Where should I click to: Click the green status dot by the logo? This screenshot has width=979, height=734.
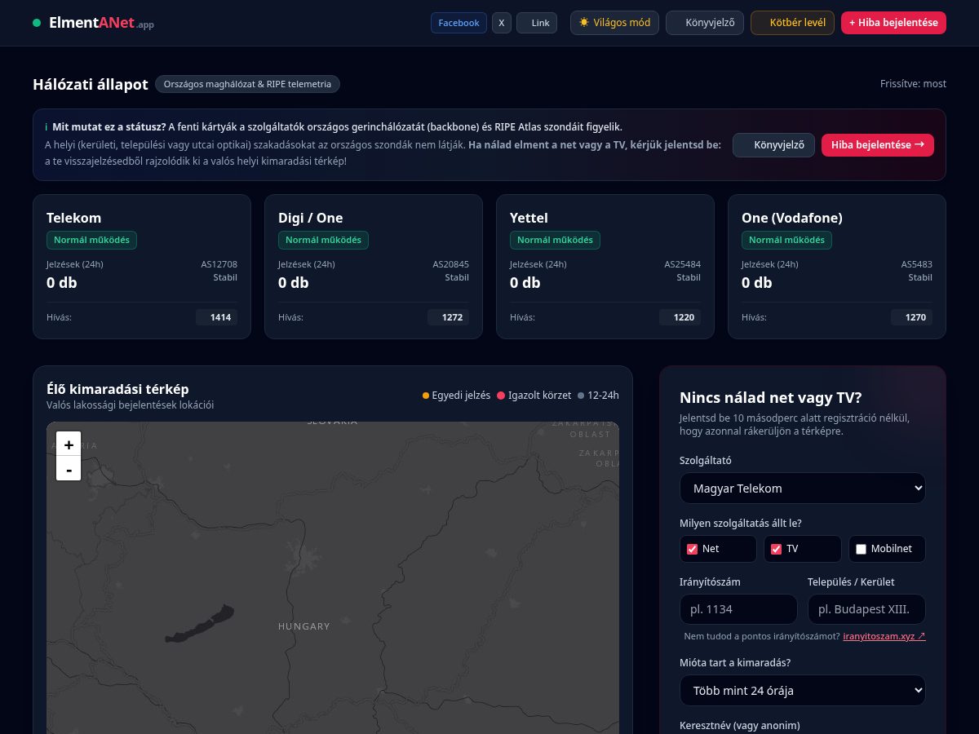[37, 23]
